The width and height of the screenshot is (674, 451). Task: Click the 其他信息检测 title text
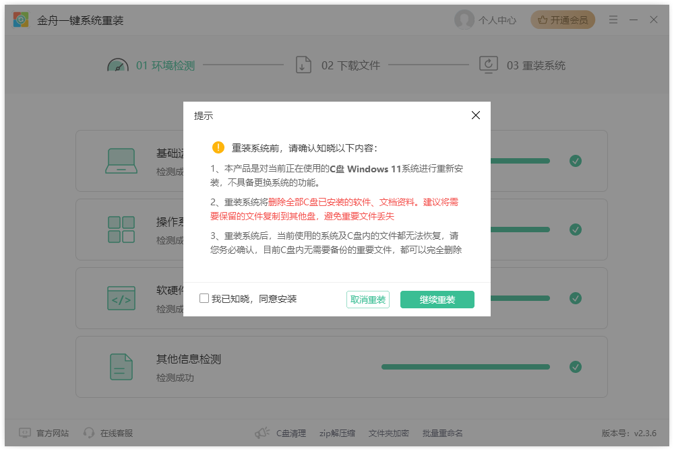(x=189, y=359)
